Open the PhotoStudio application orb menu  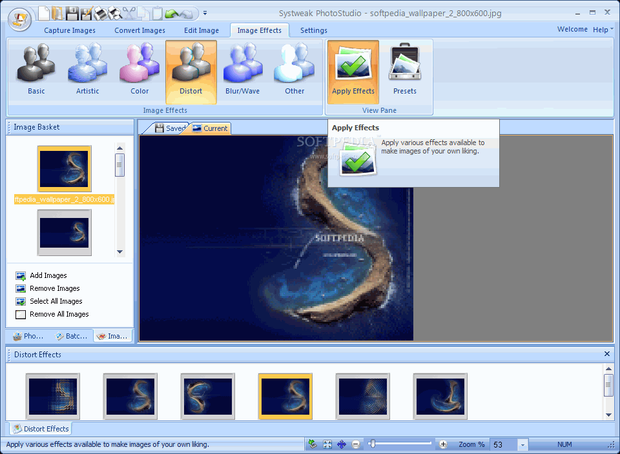coord(19,19)
